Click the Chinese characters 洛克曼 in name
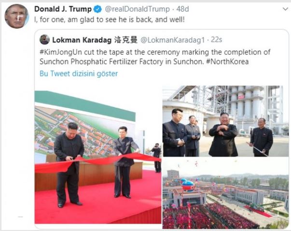Viewport: 291px width, 231px height. click(126, 40)
